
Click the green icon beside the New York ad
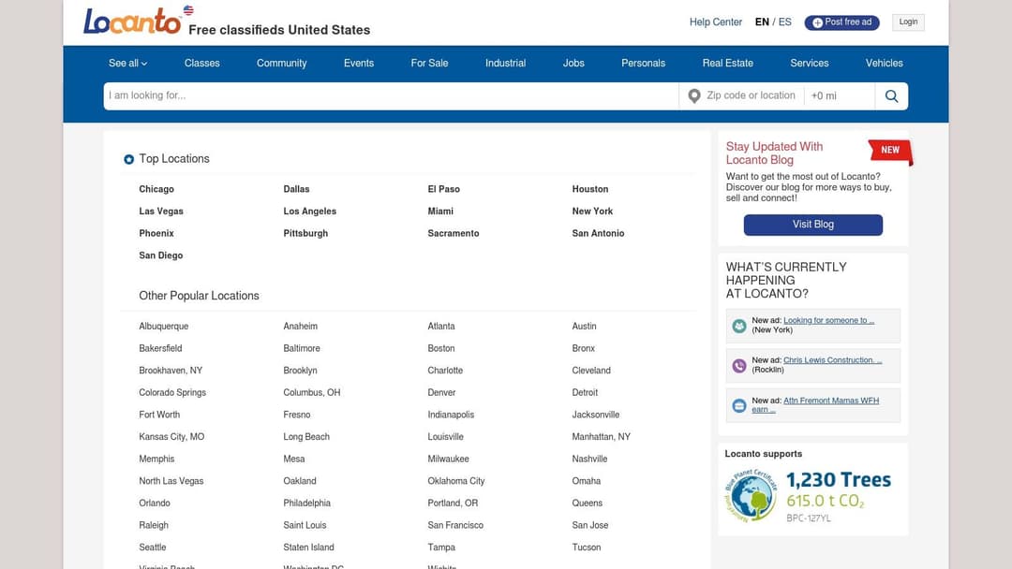click(739, 326)
